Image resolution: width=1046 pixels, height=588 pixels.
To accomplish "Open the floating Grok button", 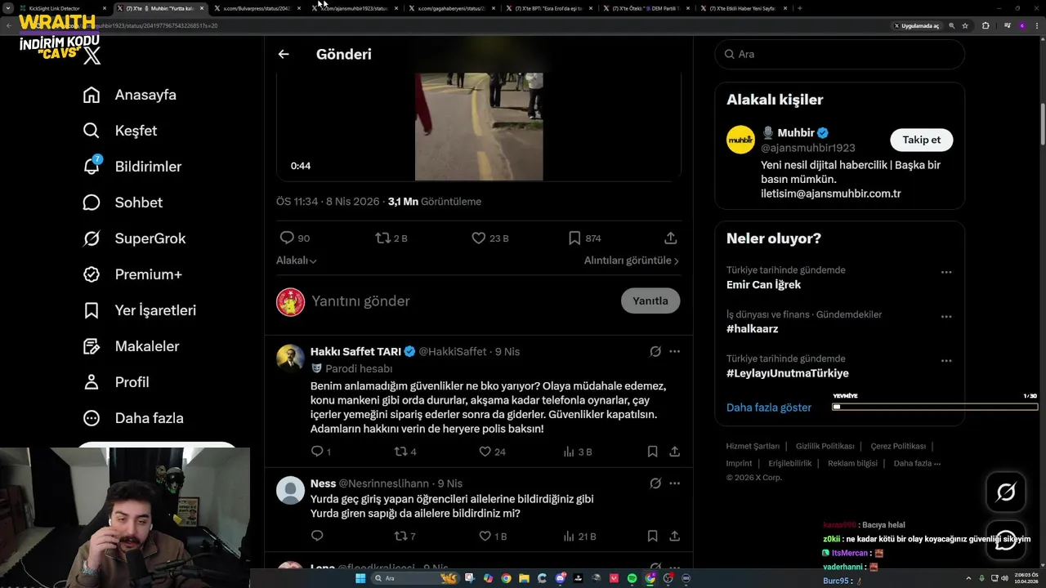I will [x=1006, y=492].
